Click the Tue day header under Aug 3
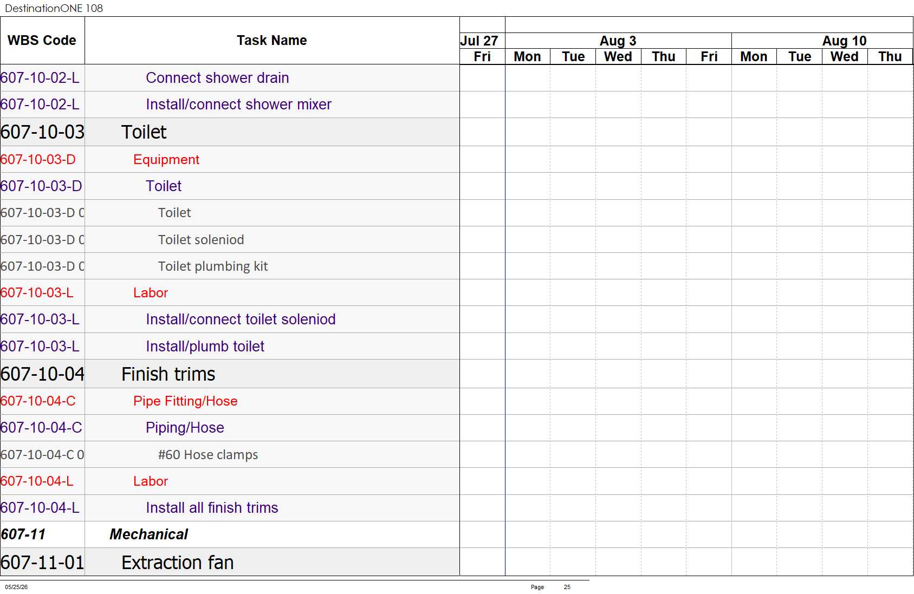The image size is (914, 594). (x=573, y=56)
